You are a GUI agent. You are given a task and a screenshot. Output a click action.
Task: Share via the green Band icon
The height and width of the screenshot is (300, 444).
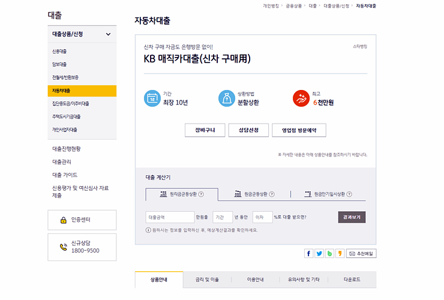(329, 253)
